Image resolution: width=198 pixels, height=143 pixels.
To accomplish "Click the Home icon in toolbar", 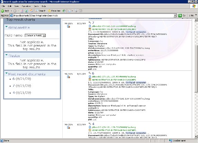I will click(x=31, y=11).
